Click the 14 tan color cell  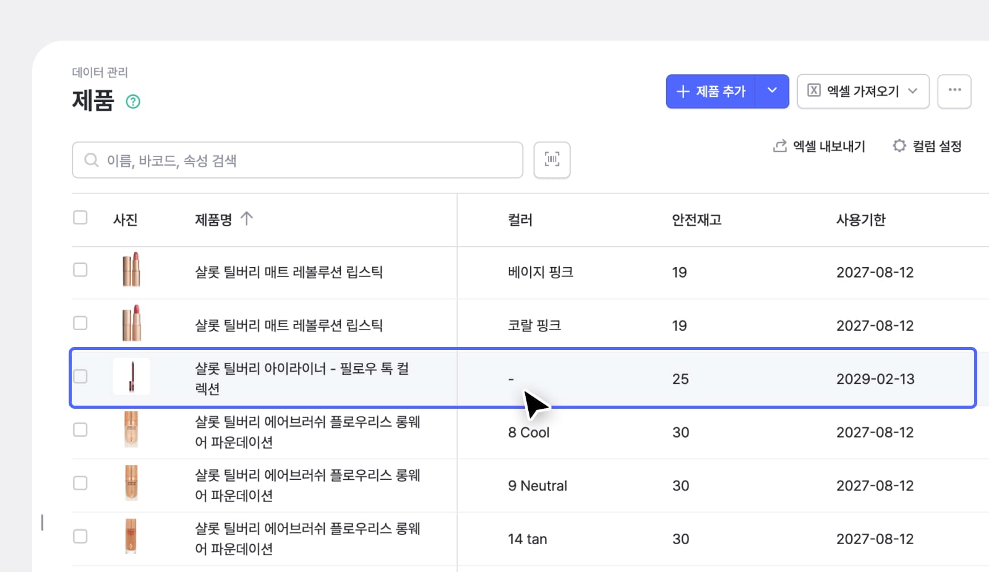[528, 539]
